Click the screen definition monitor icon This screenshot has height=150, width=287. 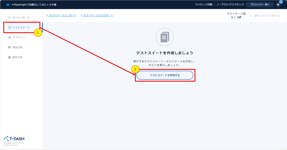pos(9,47)
